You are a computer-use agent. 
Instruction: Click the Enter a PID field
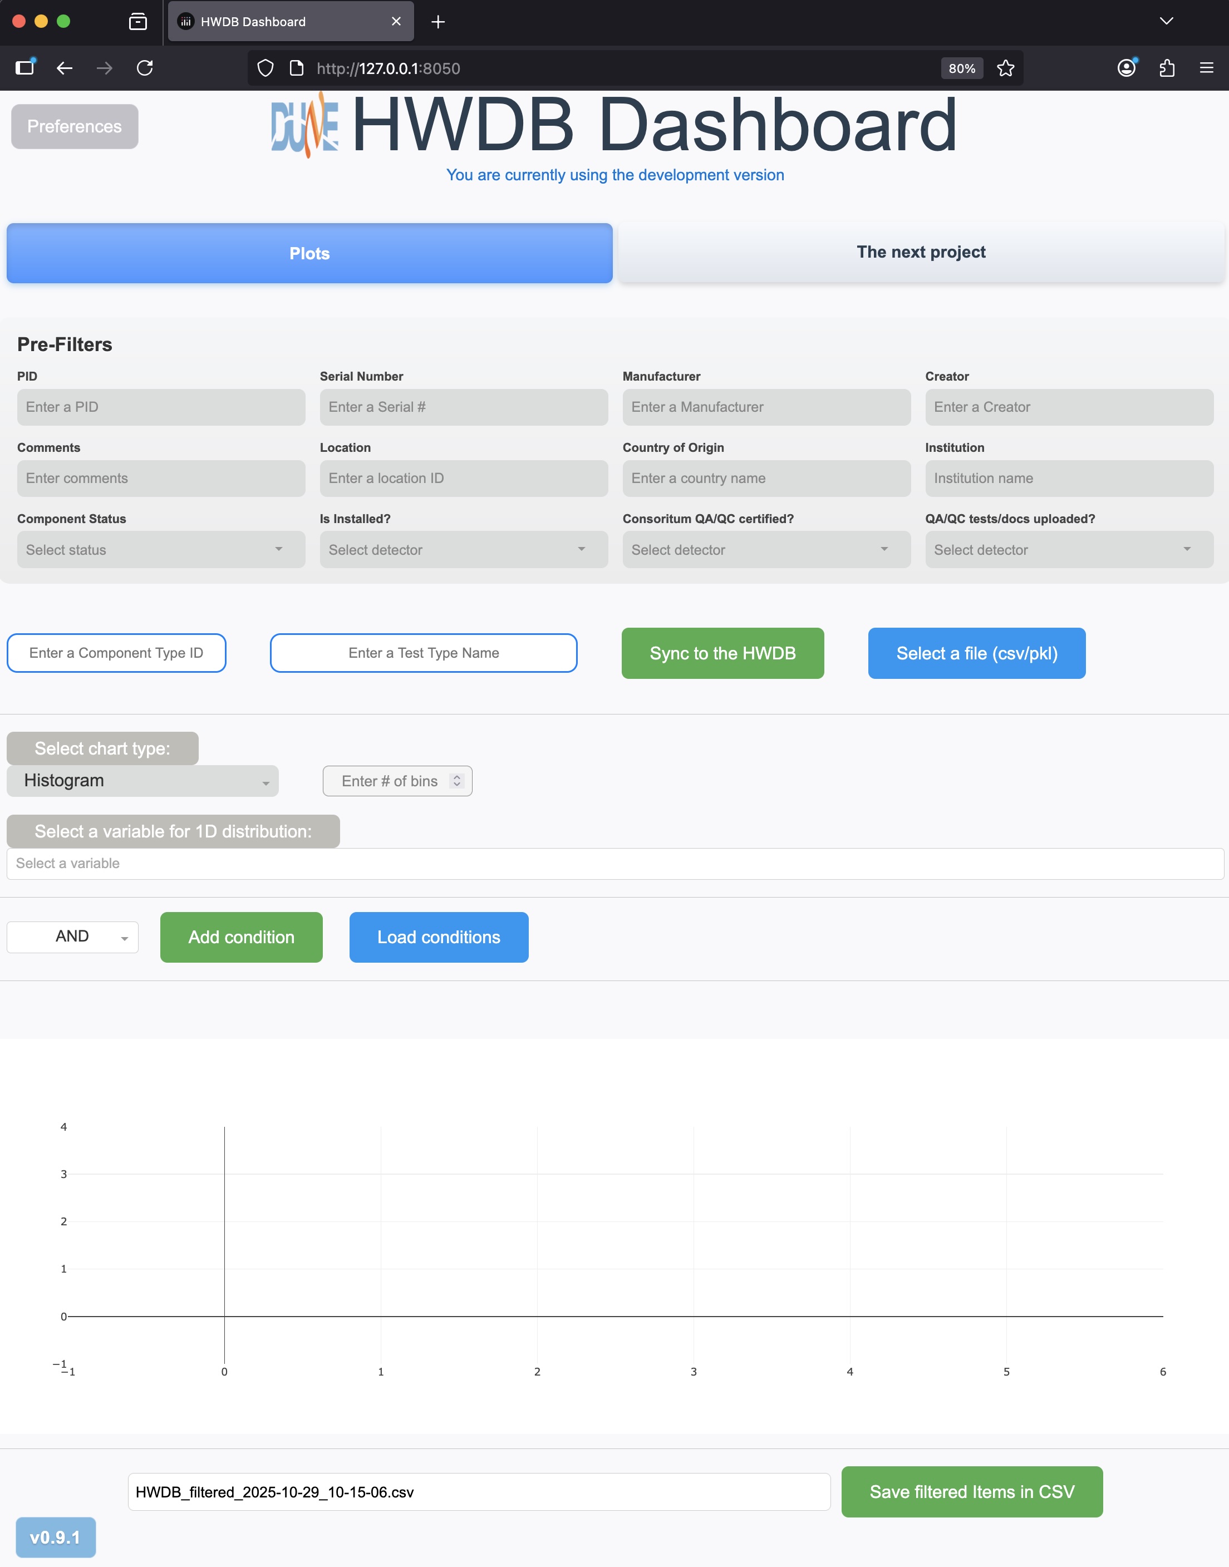[x=161, y=407]
